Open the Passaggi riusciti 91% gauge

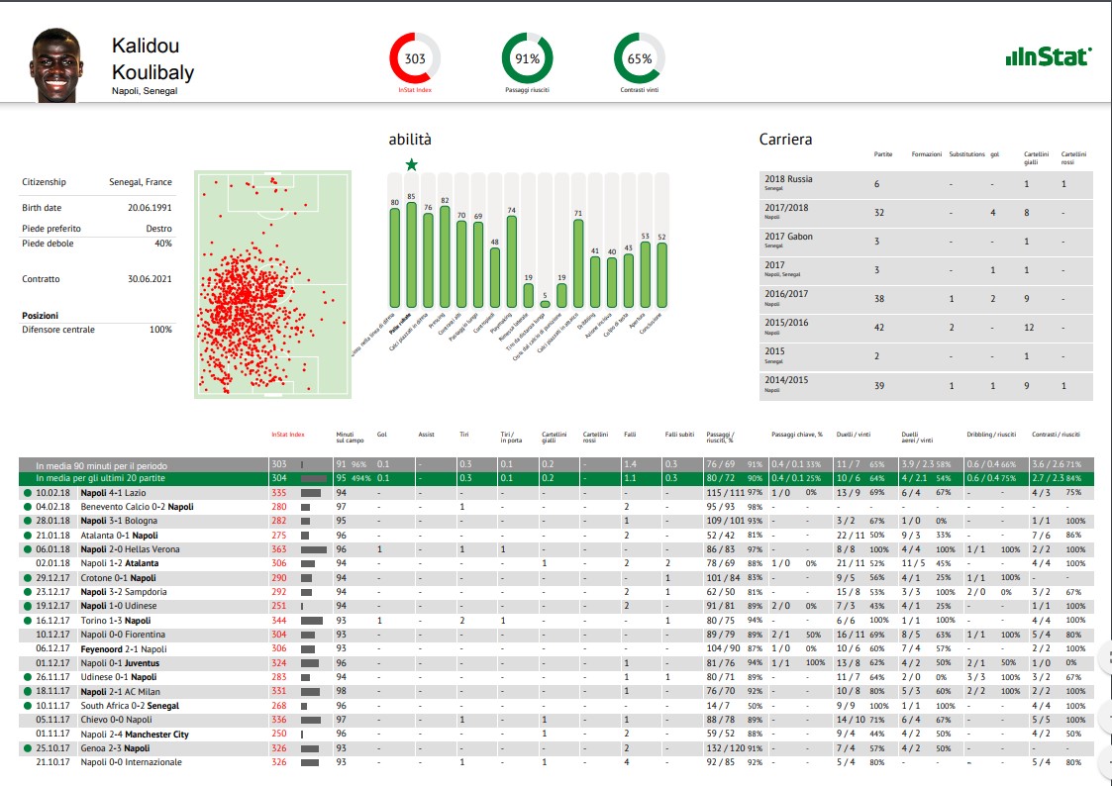point(526,56)
